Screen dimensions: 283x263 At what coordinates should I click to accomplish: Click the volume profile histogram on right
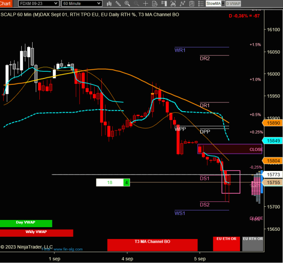256,187
